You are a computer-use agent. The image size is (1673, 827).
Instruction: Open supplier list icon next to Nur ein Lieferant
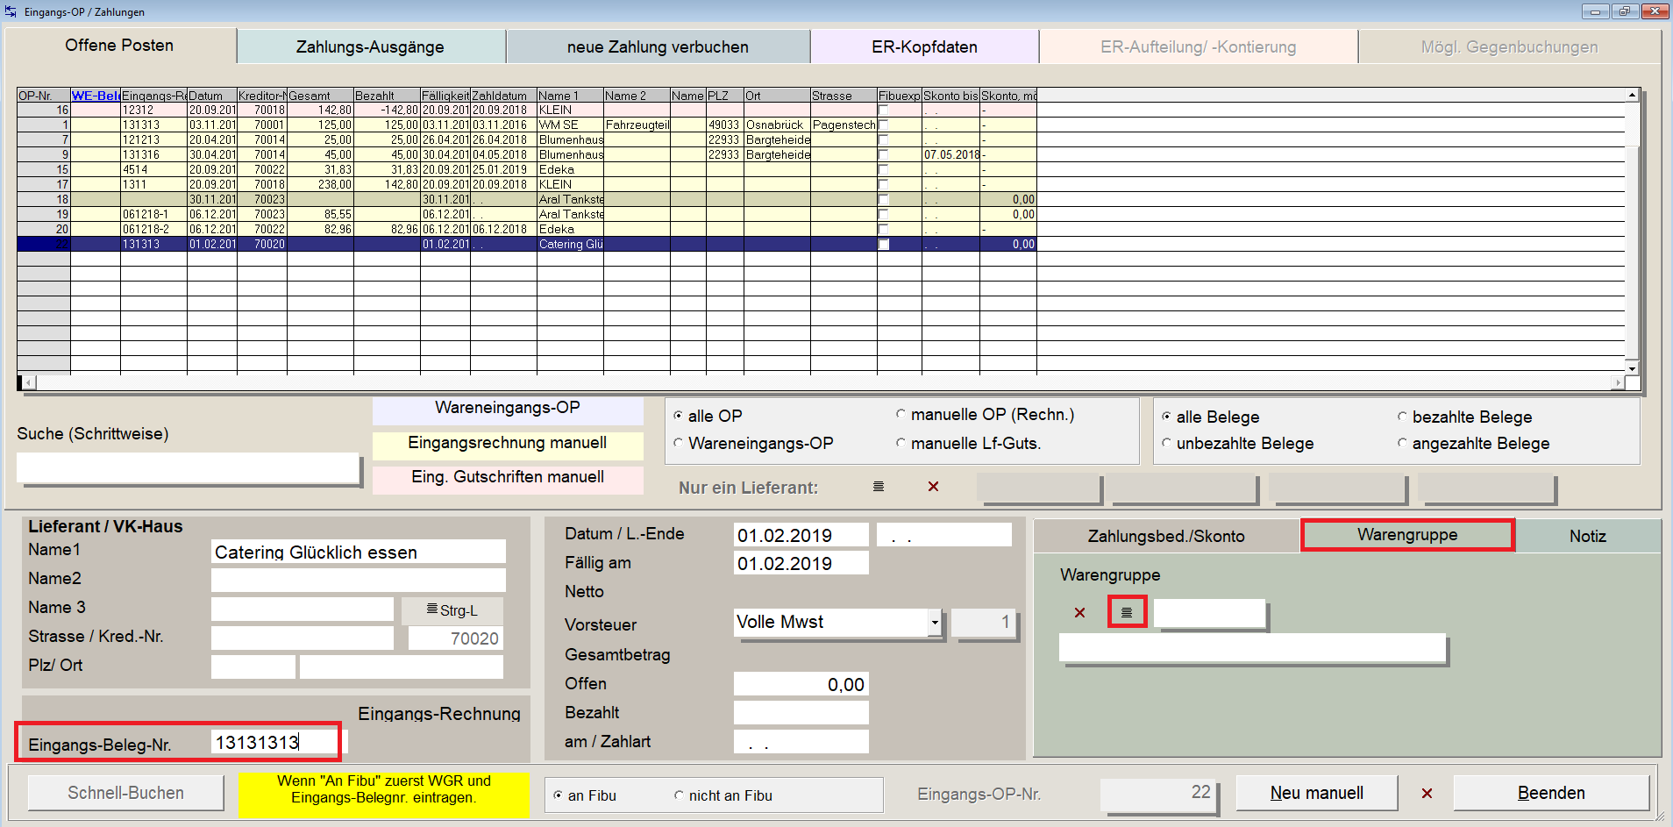(x=879, y=487)
